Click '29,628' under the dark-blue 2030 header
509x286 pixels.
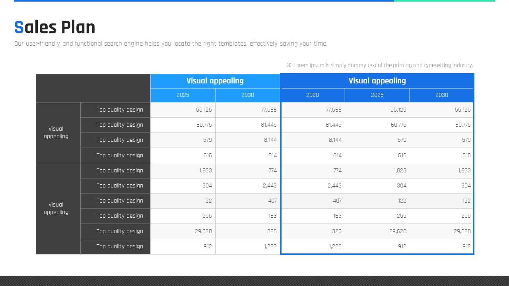tap(462, 231)
